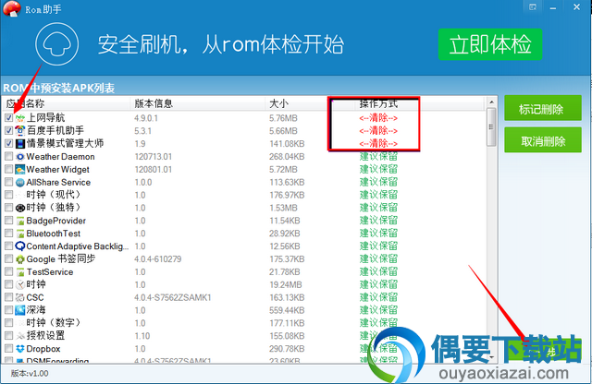Check the BadgeProvider checkbox
Screen dimensions: 592x384
pos(8,221)
